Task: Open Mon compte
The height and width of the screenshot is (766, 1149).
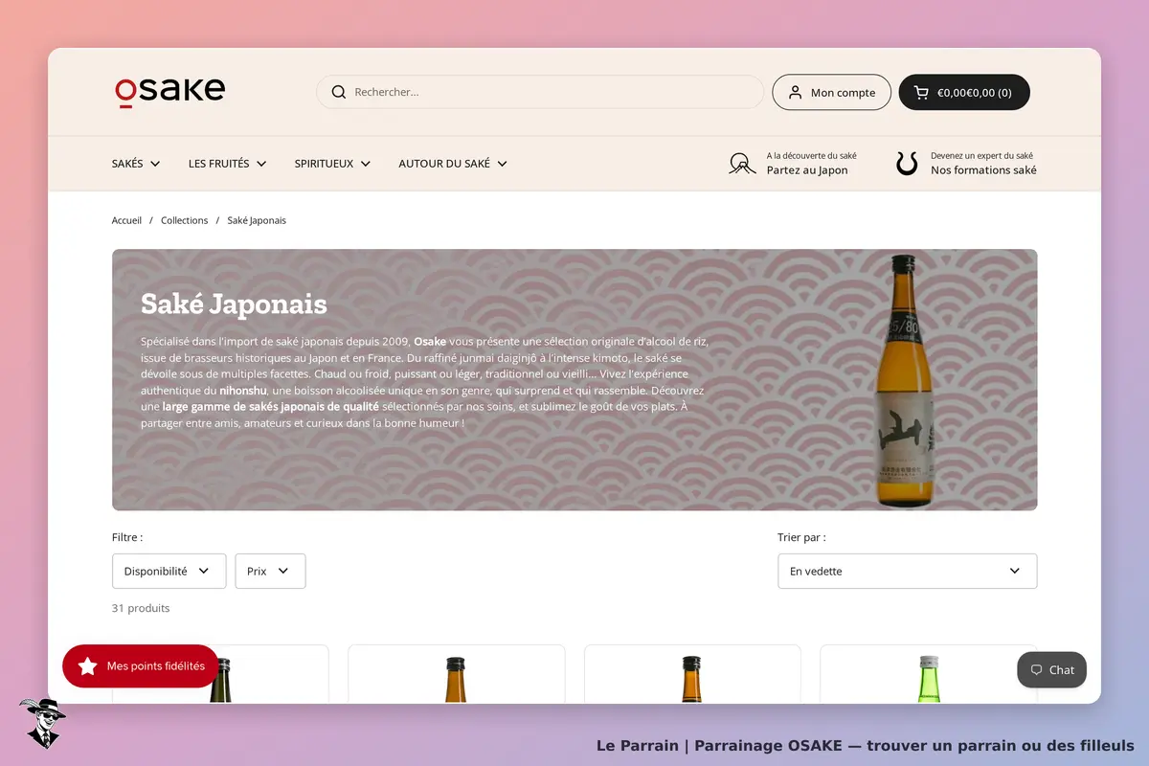Action: click(832, 93)
